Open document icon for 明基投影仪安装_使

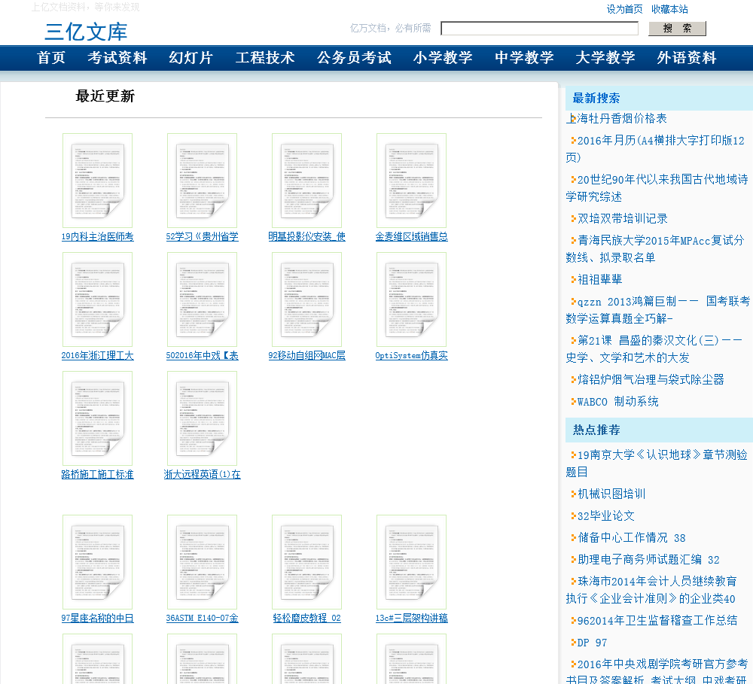(x=306, y=180)
